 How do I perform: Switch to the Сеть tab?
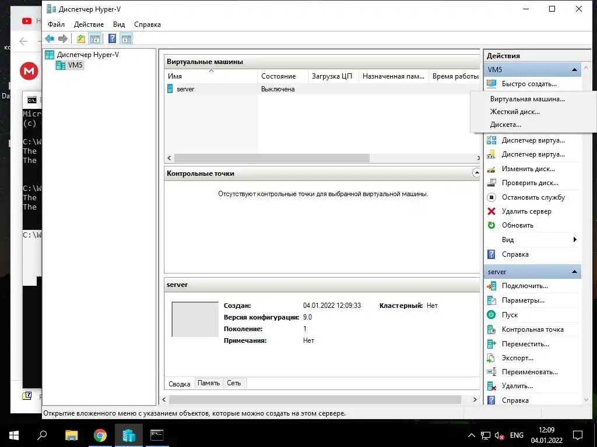[234, 383]
